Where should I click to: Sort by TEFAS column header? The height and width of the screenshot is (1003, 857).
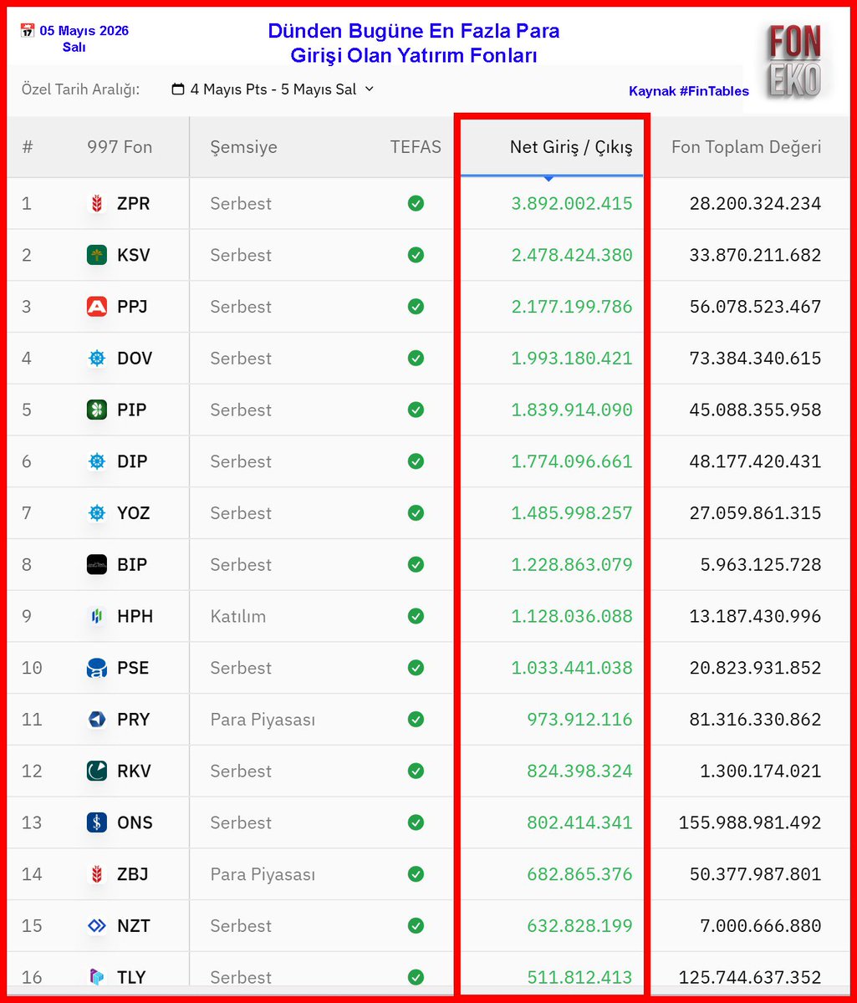(x=416, y=147)
